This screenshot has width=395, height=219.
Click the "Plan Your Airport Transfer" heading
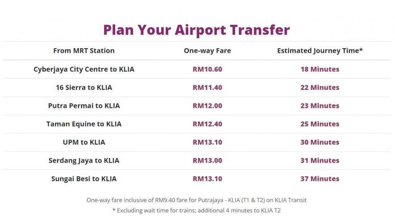tap(196, 30)
